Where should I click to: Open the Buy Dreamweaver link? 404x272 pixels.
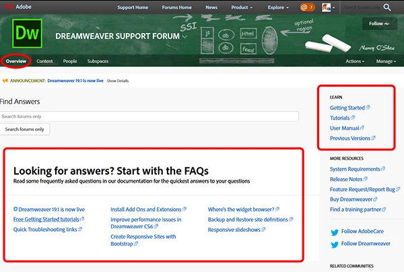click(351, 199)
